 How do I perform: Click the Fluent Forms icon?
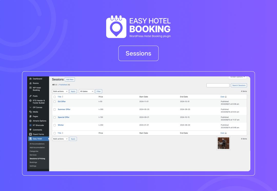[x=30, y=134]
